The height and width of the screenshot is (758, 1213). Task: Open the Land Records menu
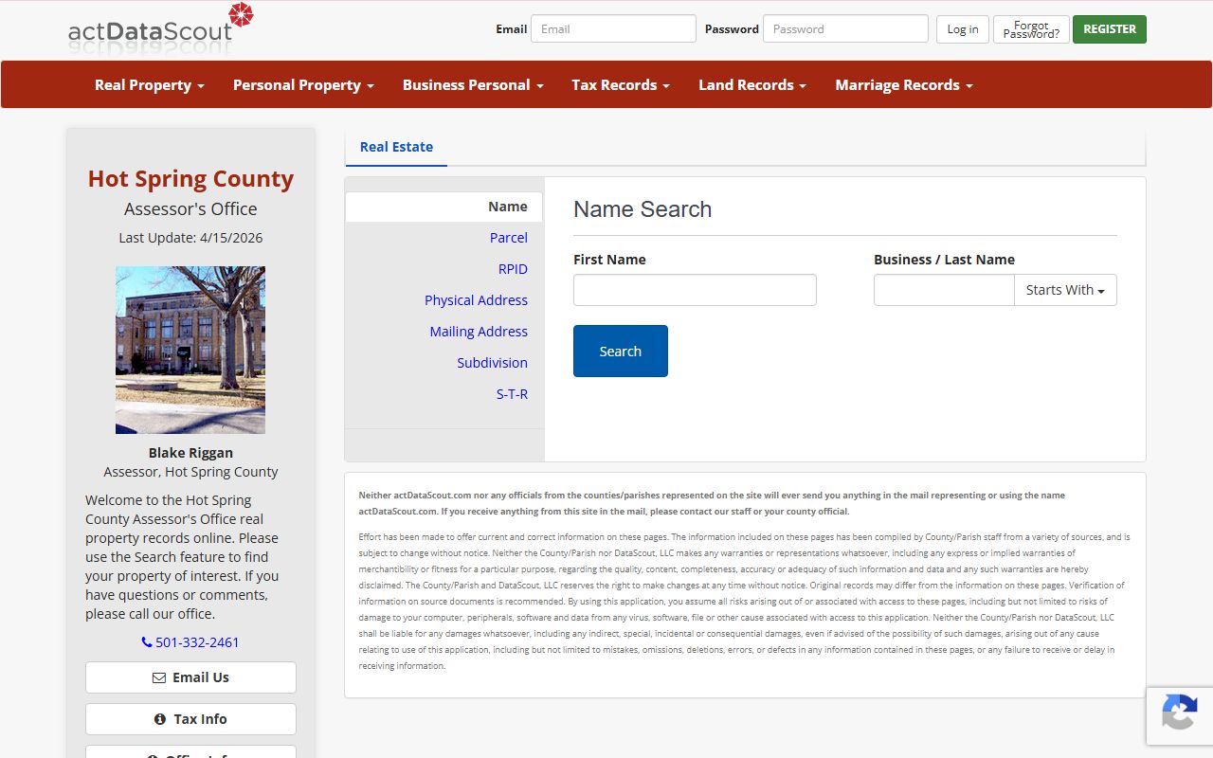coord(752,84)
